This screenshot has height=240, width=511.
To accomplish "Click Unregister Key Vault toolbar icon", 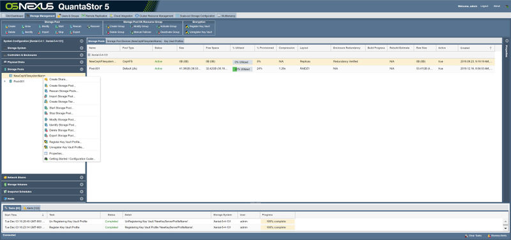I will (187, 33).
